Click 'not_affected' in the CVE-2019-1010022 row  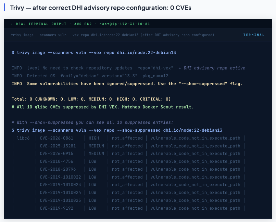127,177
